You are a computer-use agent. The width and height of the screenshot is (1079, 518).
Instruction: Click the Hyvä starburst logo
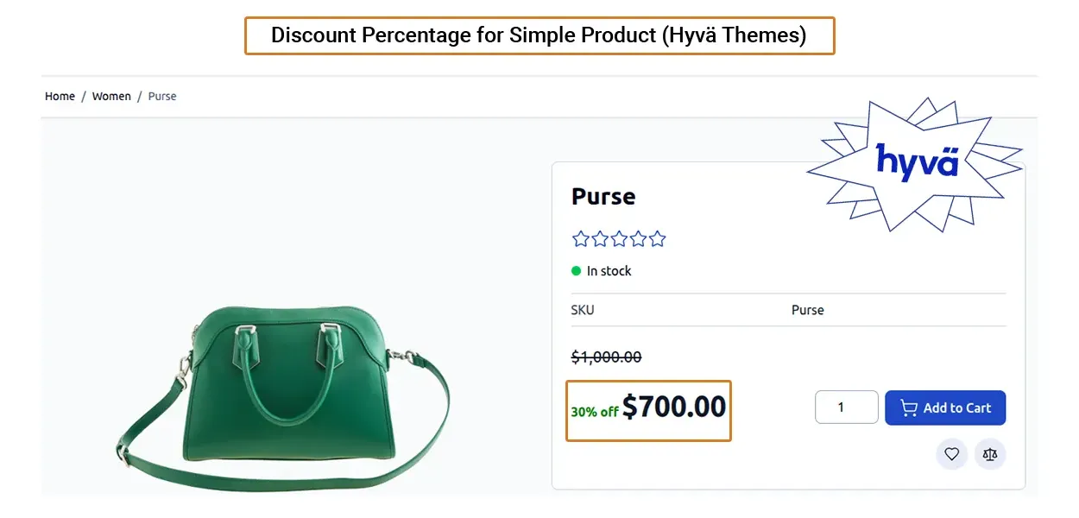(x=917, y=161)
